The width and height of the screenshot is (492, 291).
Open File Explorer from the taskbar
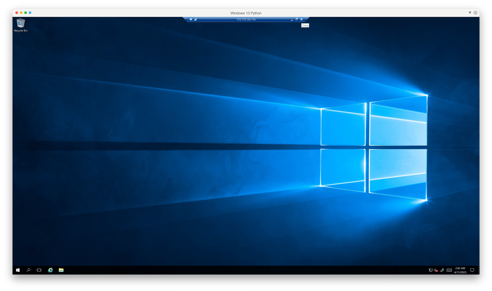tap(61, 270)
